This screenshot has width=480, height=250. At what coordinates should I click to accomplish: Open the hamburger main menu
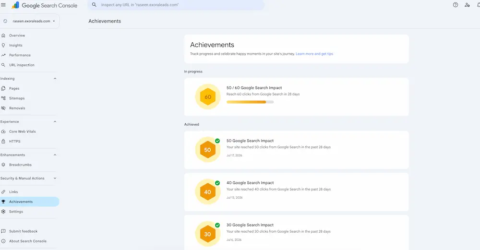coord(3,5)
